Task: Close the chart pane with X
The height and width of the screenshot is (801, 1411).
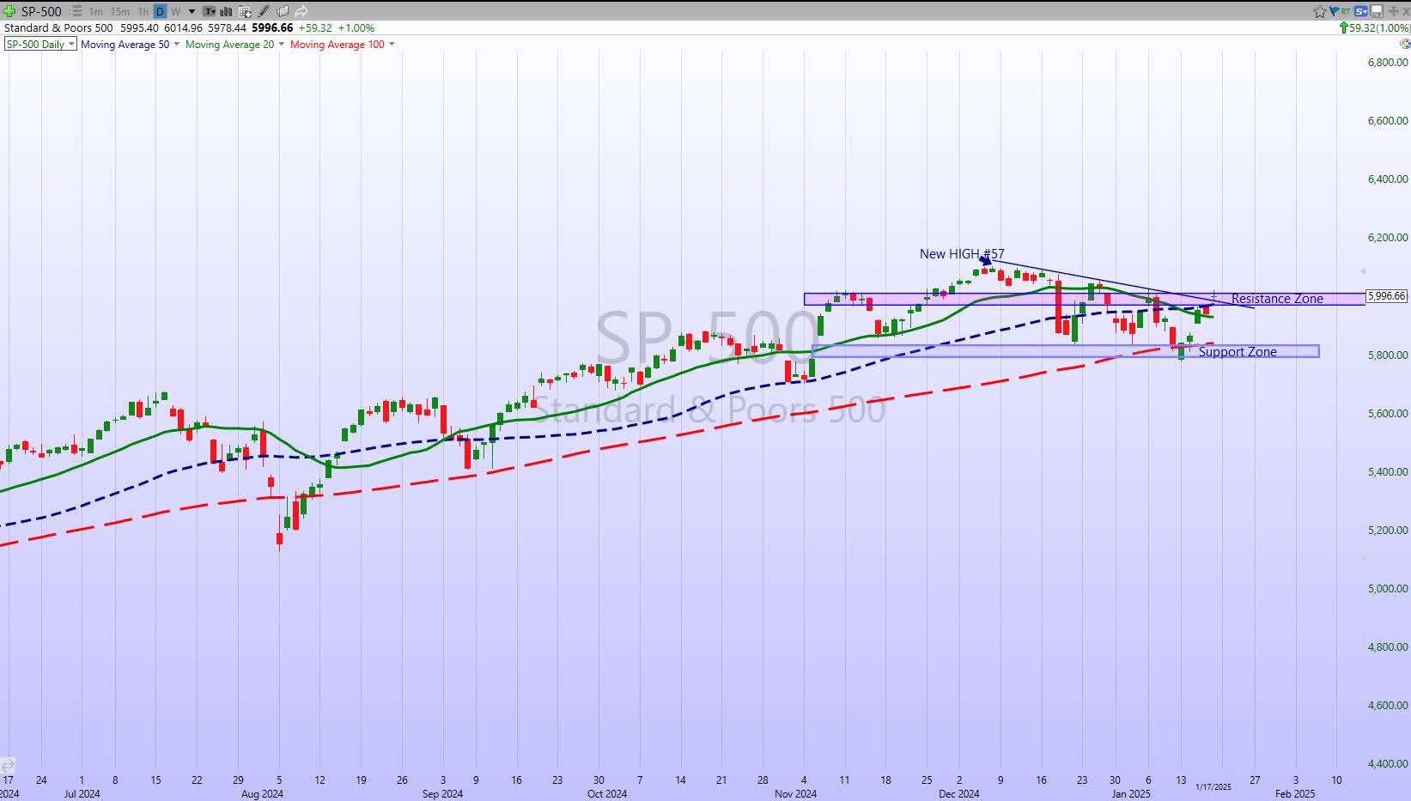Action: click(1406, 11)
